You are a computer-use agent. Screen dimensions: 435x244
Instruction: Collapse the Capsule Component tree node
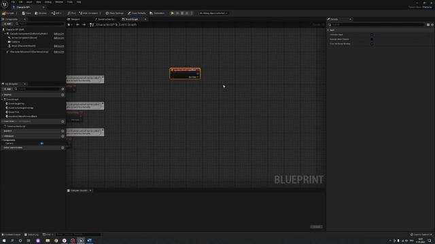click(5, 33)
